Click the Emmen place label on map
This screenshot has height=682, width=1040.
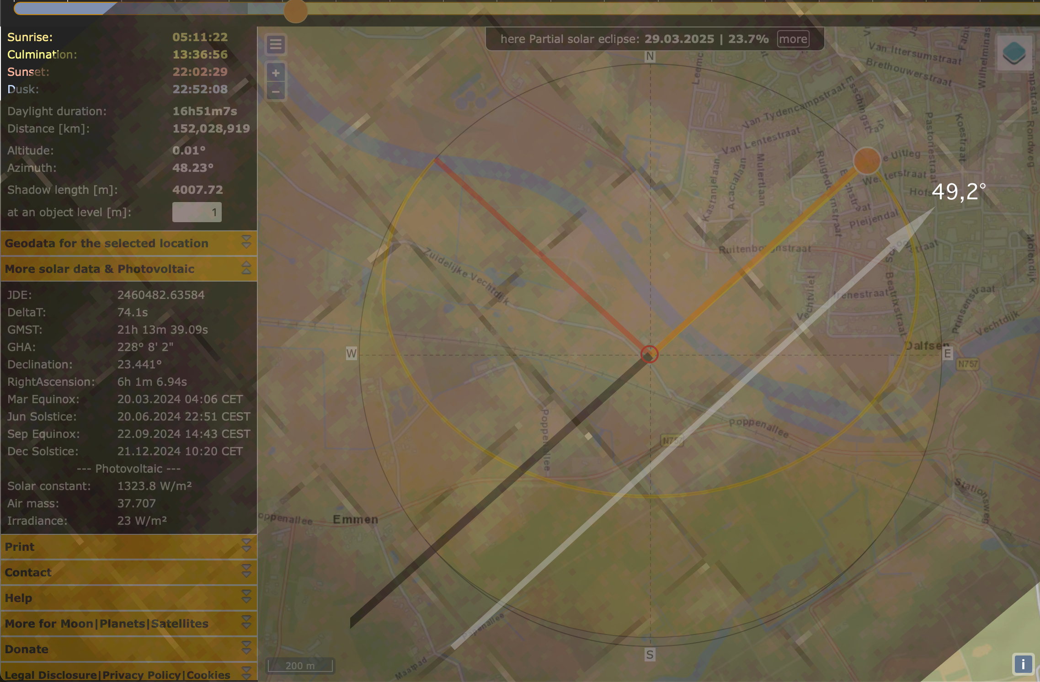355,519
